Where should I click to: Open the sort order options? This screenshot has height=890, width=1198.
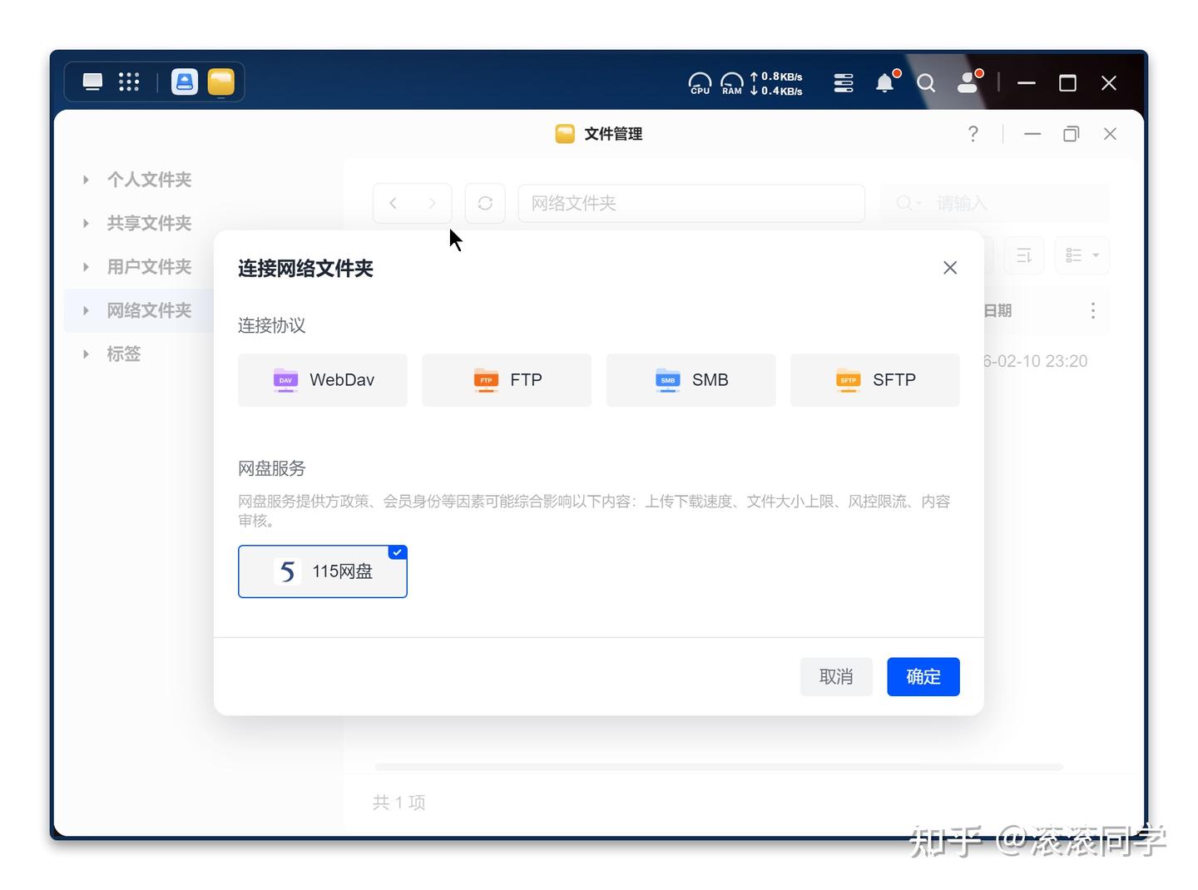click(x=1024, y=255)
